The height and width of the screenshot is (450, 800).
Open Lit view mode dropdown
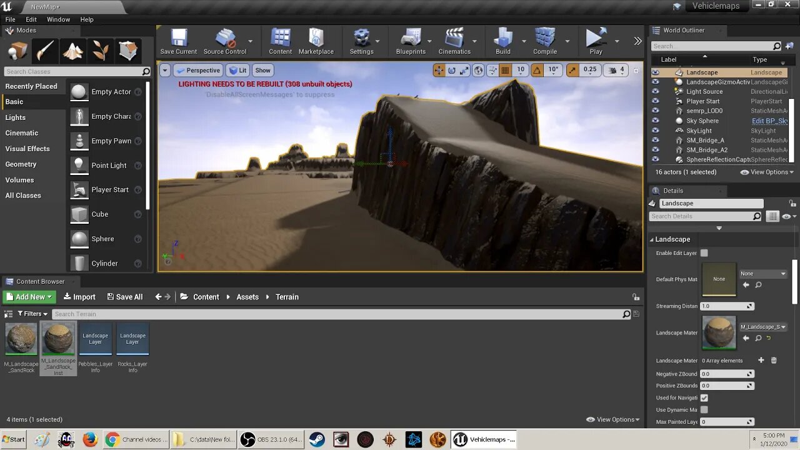tap(238, 70)
